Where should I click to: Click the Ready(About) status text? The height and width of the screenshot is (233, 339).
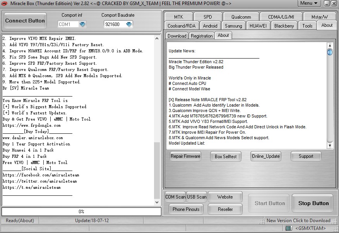pyautogui.click(x=20, y=221)
